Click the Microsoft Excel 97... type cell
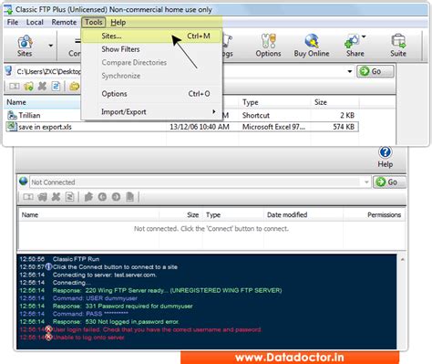The width and height of the screenshot is (432, 364). pyautogui.click(x=273, y=127)
